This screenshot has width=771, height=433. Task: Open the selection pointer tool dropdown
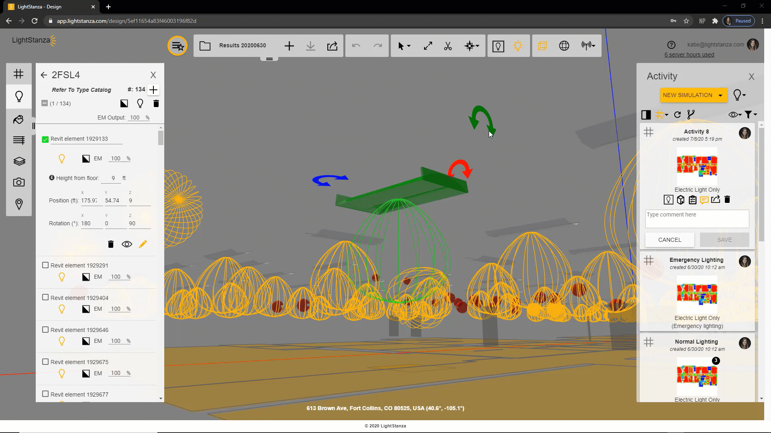pyautogui.click(x=404, y=46)
